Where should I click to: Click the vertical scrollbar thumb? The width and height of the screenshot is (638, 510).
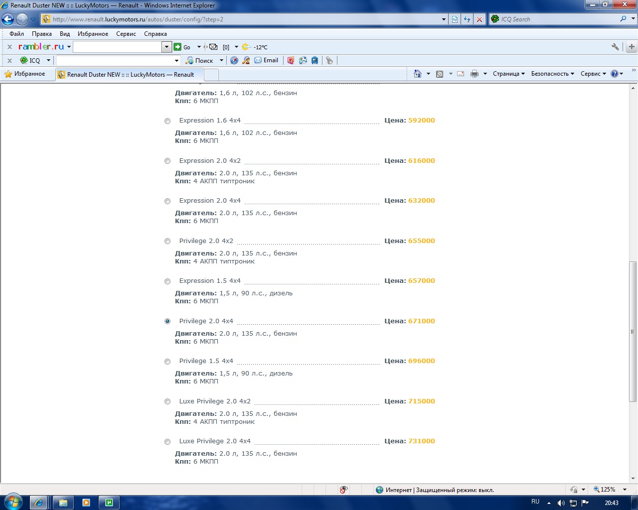click(633, 331)
